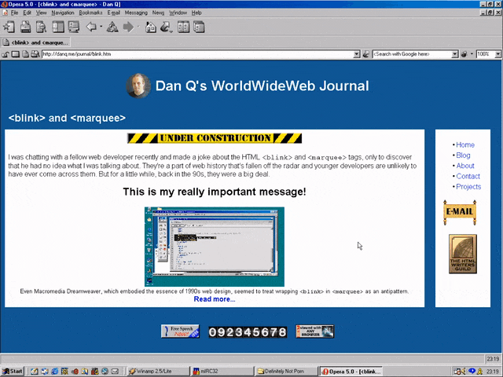This screenshot has width=503, height=377.
Task: Click the Windows Start button
Action: [13, 371]
